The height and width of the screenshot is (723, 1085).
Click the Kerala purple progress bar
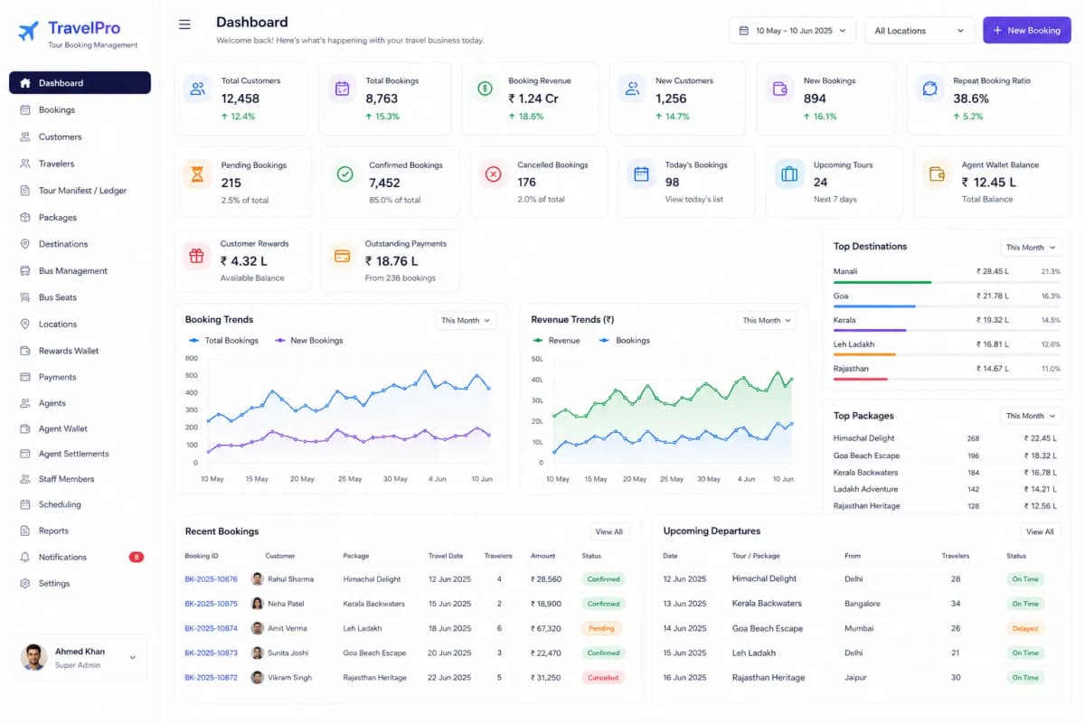[870, 331]
